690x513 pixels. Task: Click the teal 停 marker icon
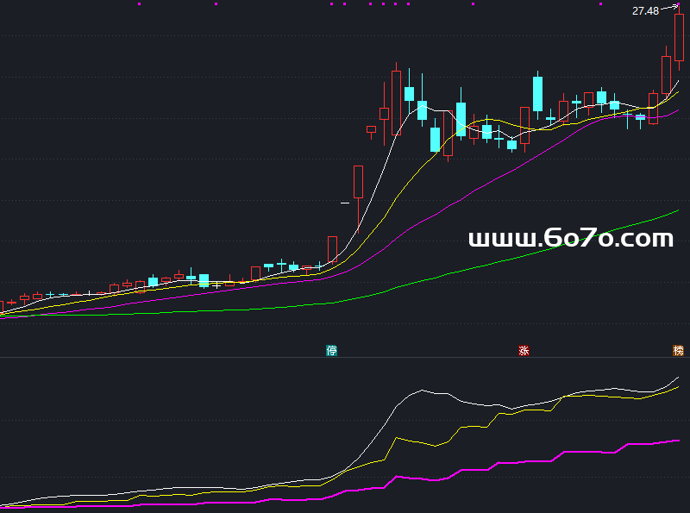(x=331, y=350)
